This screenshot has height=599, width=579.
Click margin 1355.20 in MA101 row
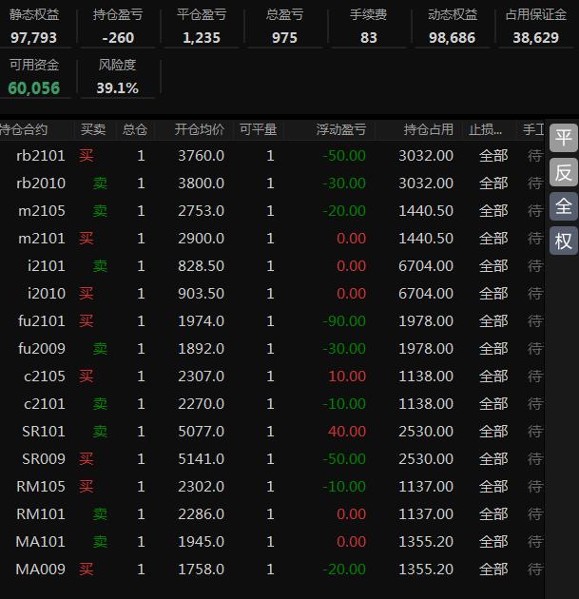click(426, 541)
